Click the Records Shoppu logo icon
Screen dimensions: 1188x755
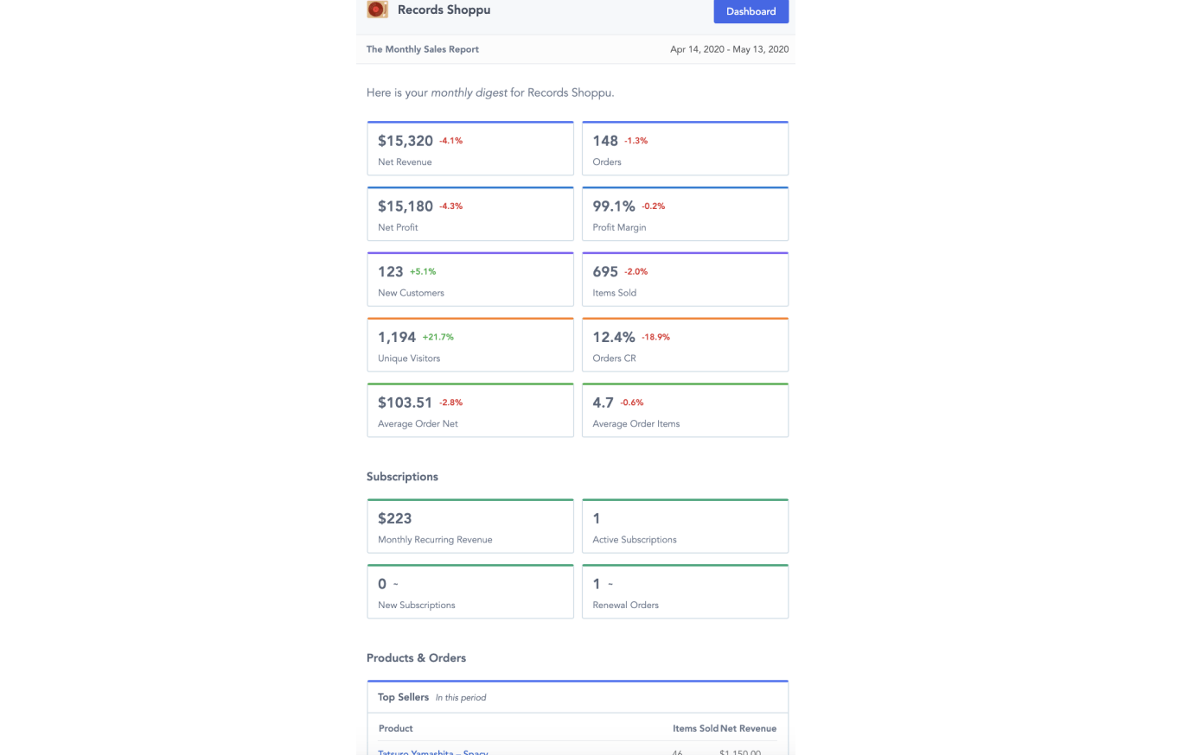[x=377, y=10]
